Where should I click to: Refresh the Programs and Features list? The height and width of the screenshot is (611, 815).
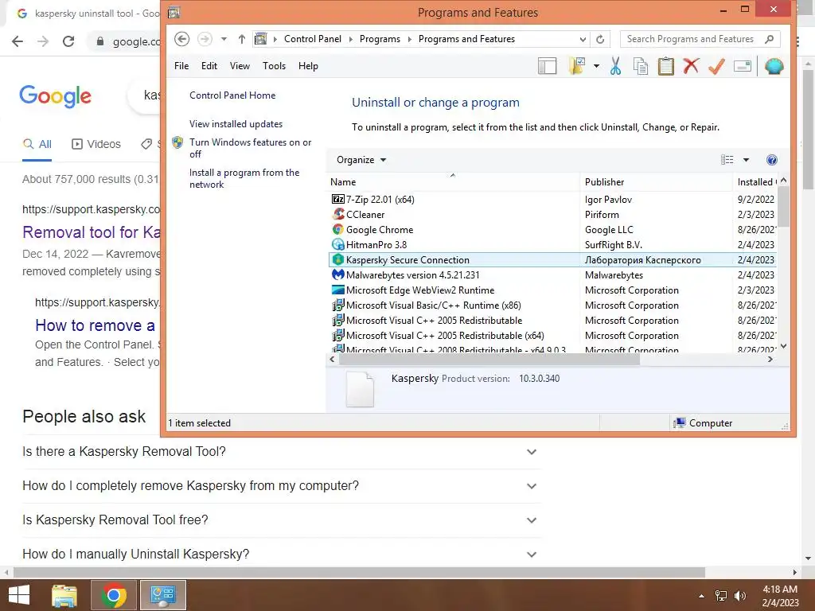pyautogui.click(x=600, y=39)
